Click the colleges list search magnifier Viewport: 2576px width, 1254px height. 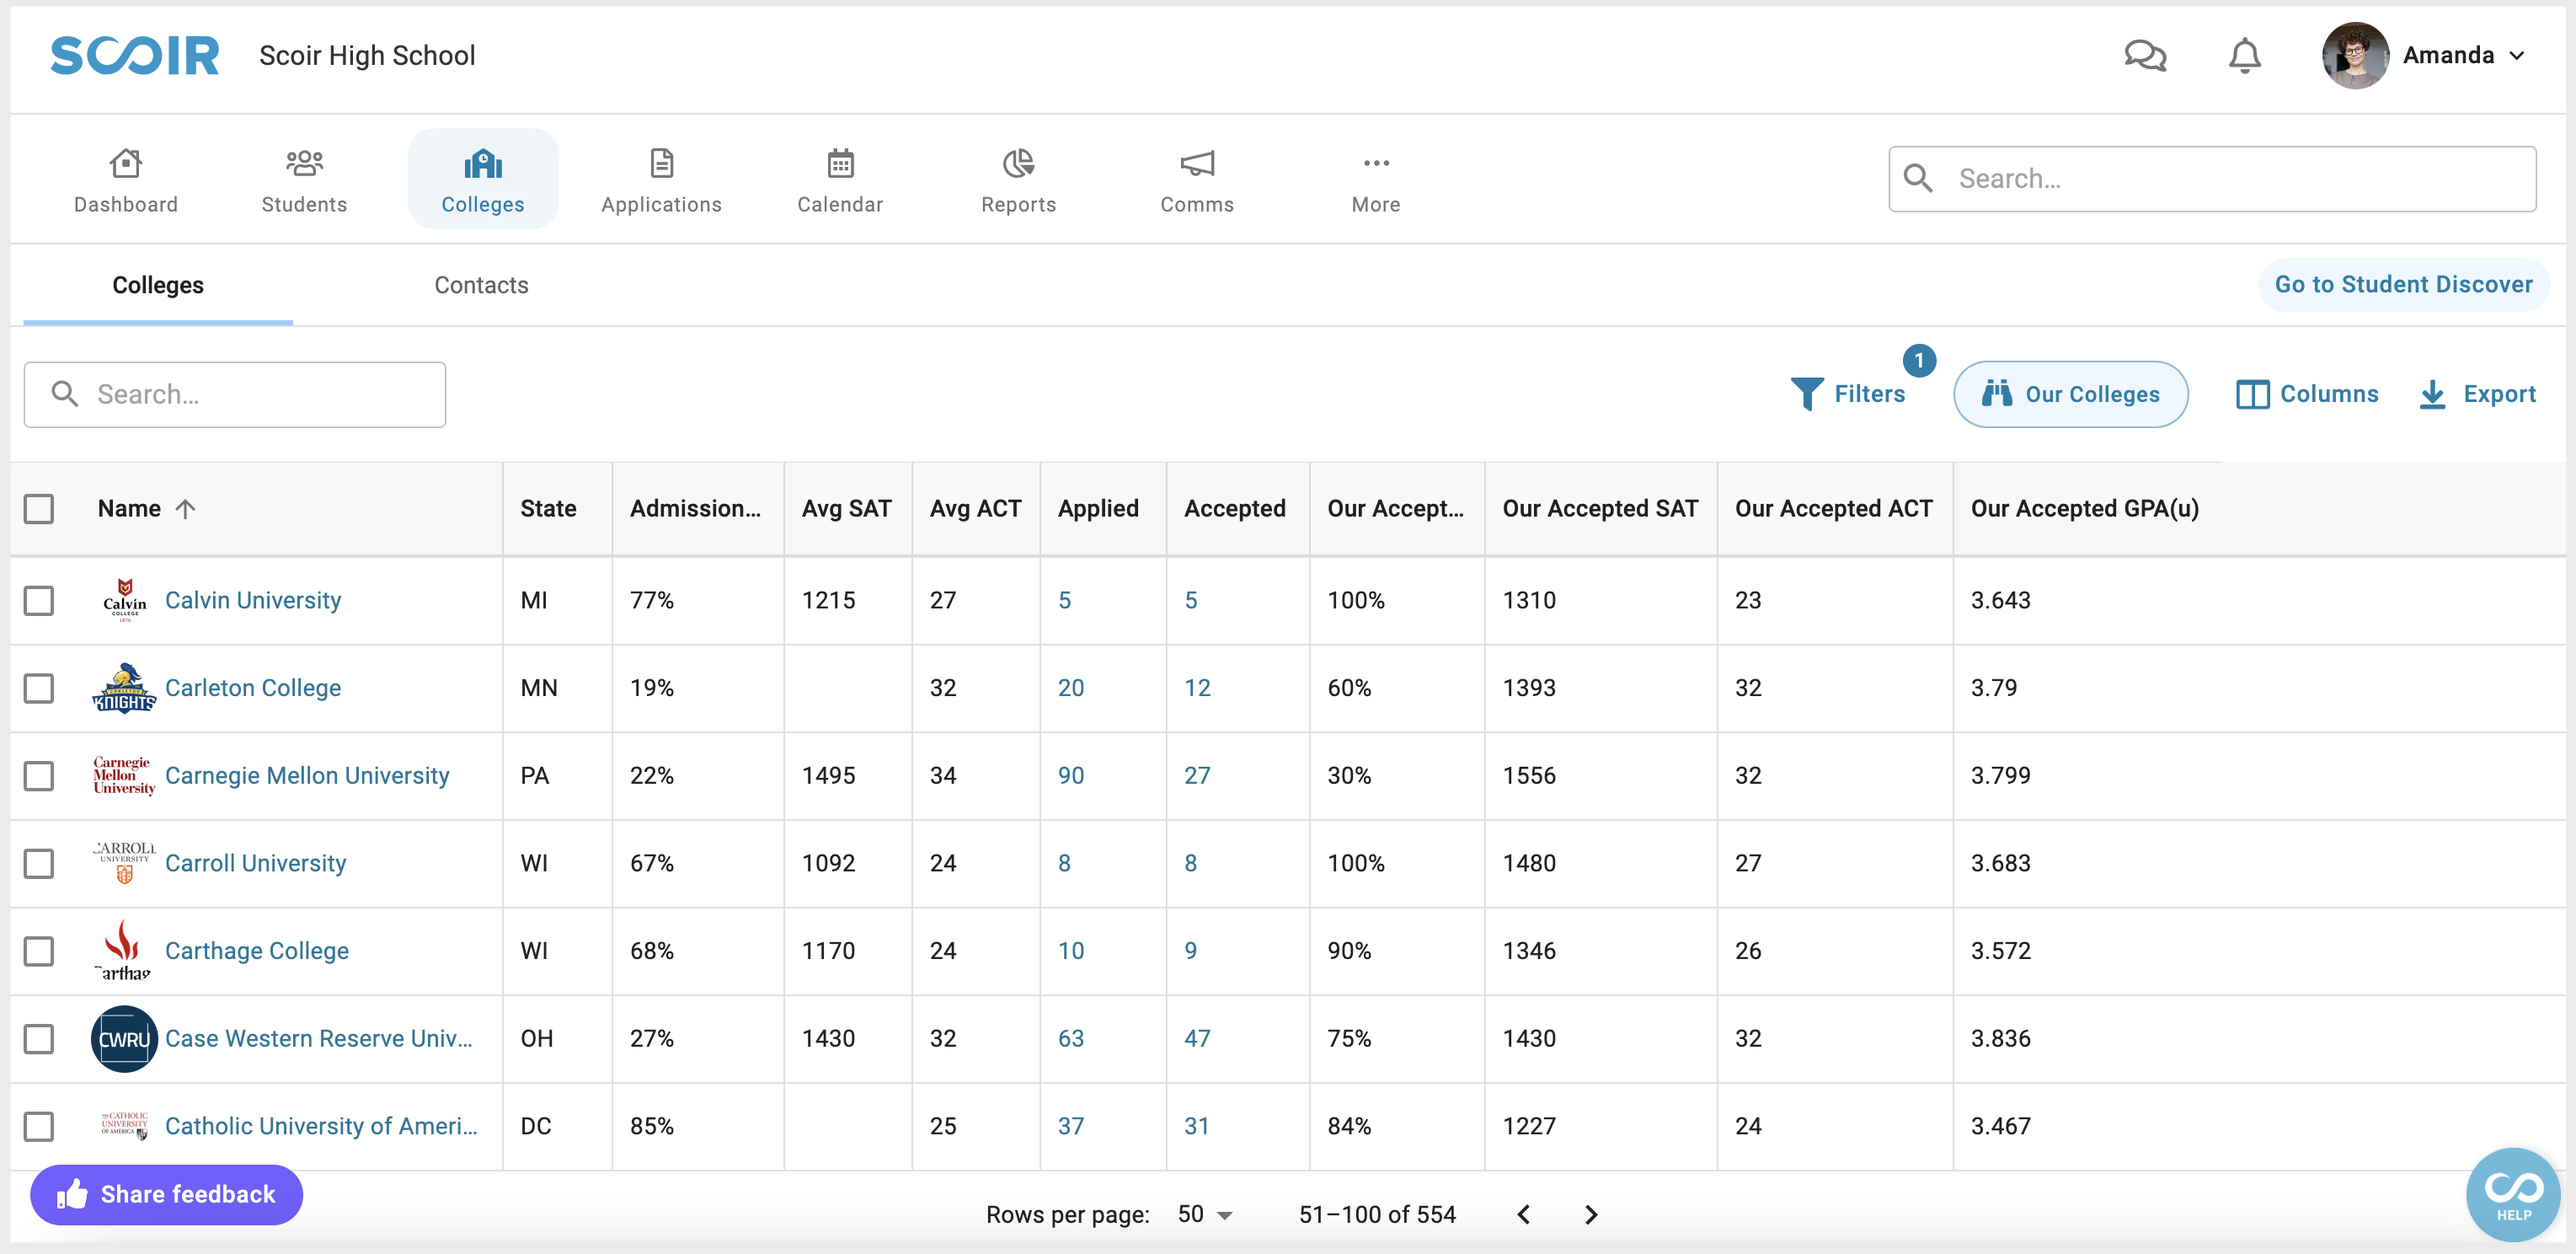point(65,394)
